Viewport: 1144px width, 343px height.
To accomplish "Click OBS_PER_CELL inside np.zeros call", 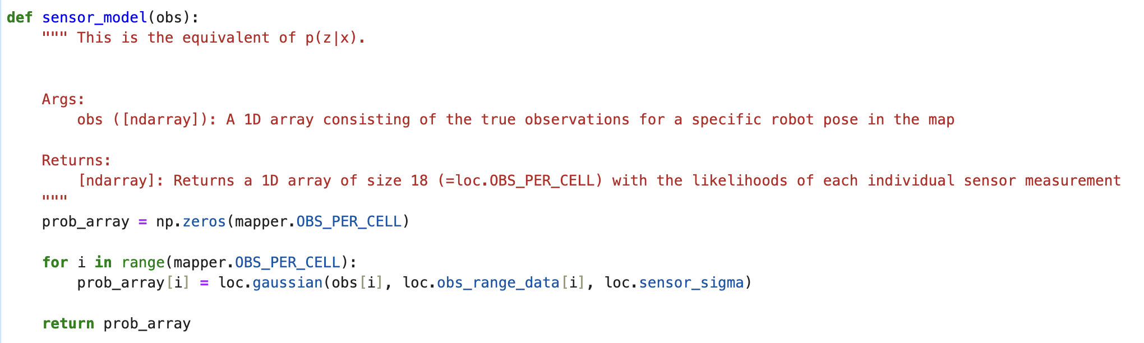I will coord(349,222).
